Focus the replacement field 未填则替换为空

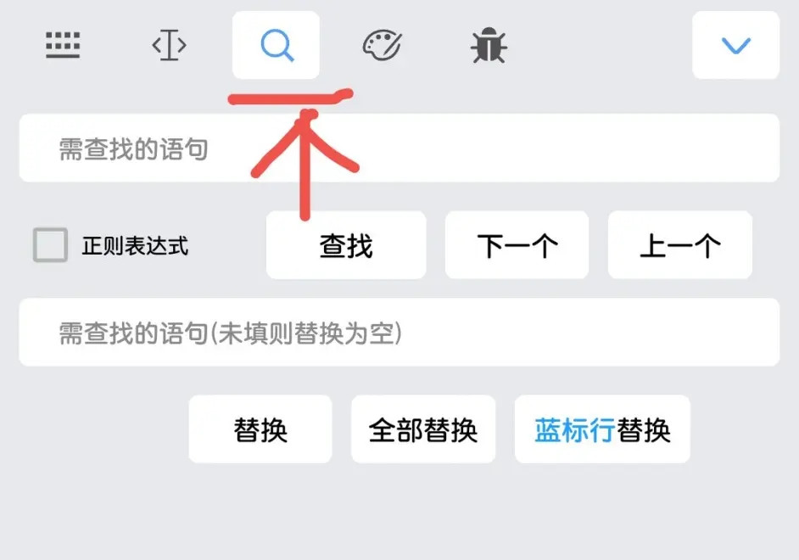[x=399, y=333]
